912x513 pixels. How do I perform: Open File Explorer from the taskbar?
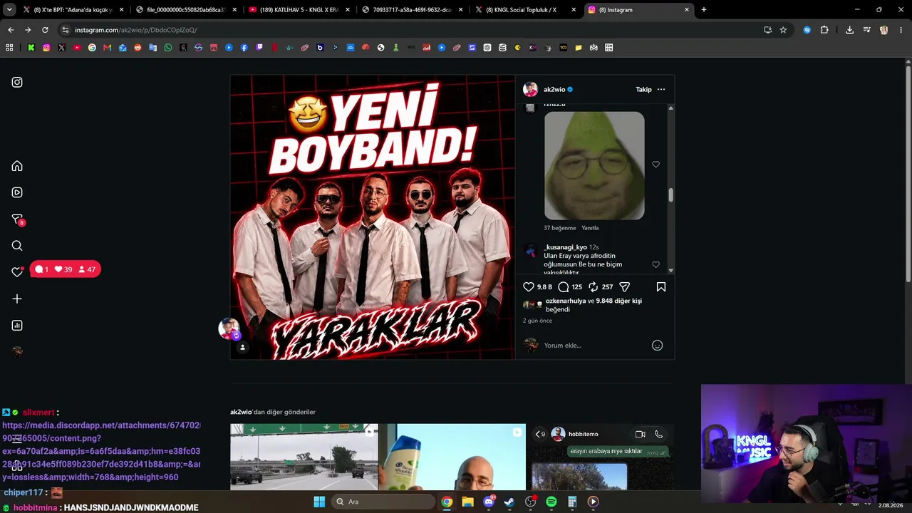point(467,502)
